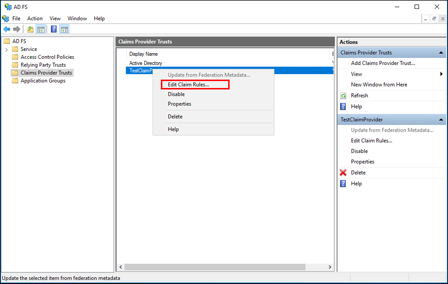Open the View menu in menu bar
448x284 pixels.
[55, 19]
